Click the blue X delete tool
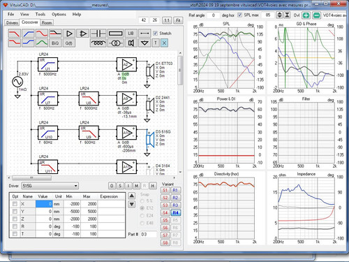The height and width of the screenshot is (262, 349). [164, 43]
